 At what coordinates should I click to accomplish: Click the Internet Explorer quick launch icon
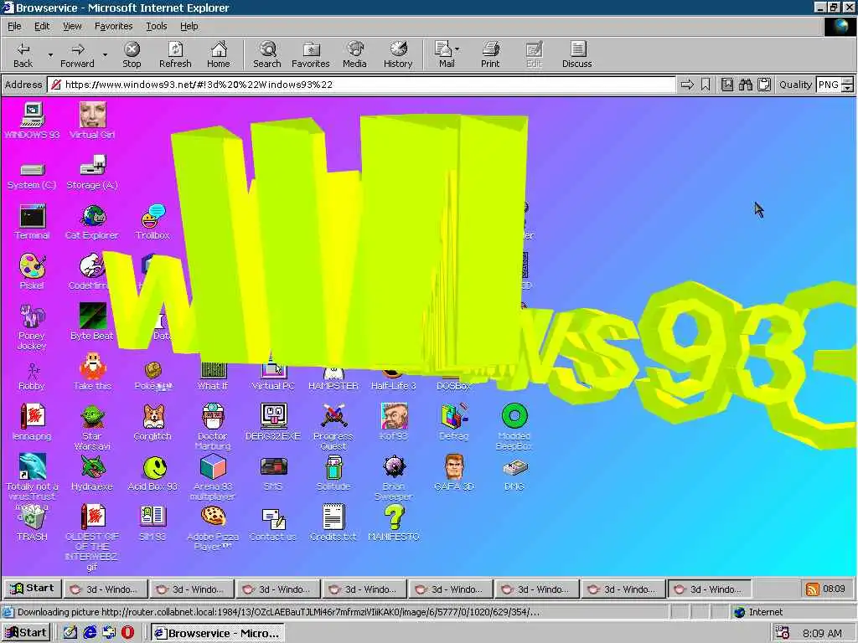(90, 633)
